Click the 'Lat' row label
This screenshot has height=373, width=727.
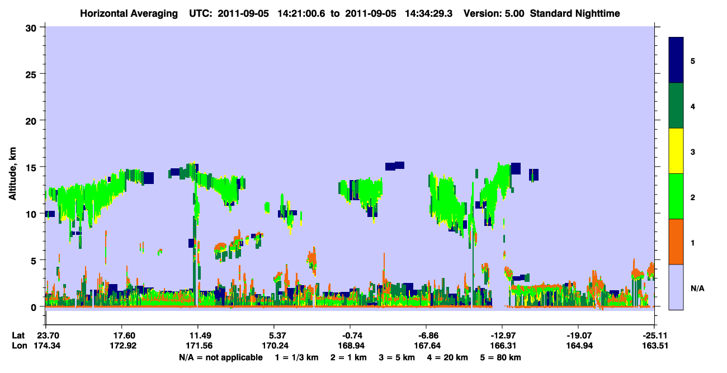(x=18, y=336)
